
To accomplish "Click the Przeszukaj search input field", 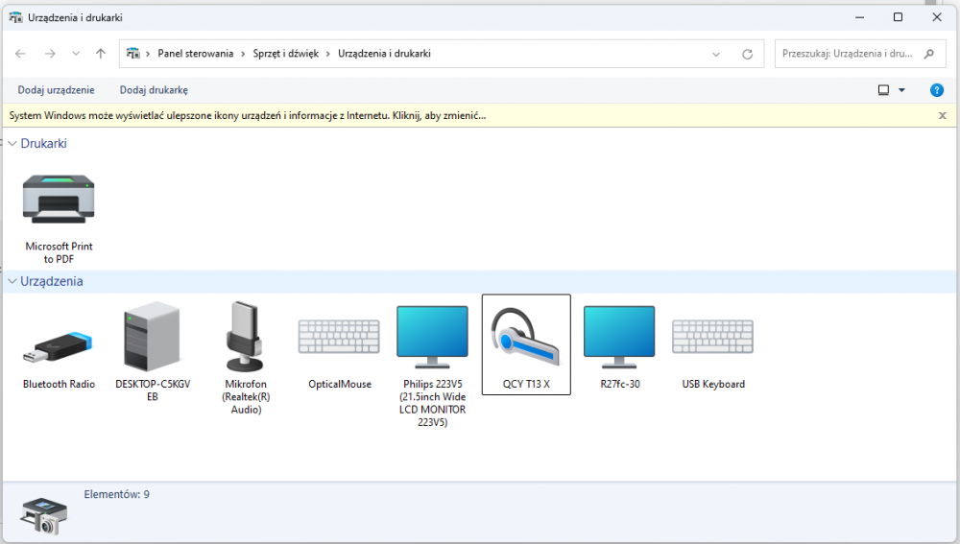I will coord(850,54).
